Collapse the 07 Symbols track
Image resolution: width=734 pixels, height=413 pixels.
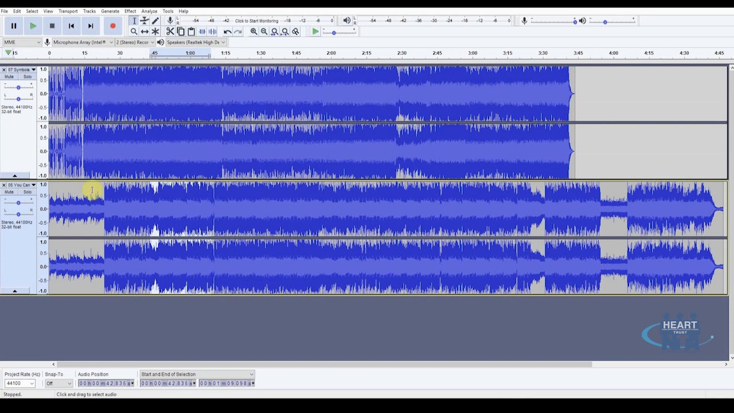(x=15, y=176)
